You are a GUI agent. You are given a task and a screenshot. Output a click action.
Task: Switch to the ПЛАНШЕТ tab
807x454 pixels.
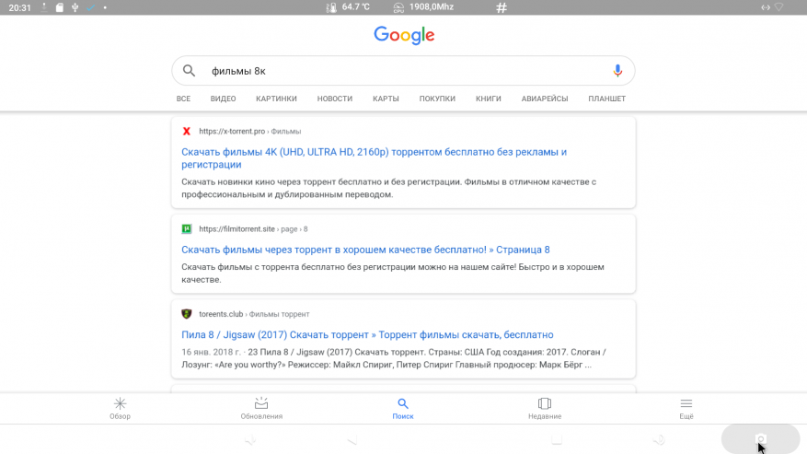pyautogui.click(x=606, y=99)
